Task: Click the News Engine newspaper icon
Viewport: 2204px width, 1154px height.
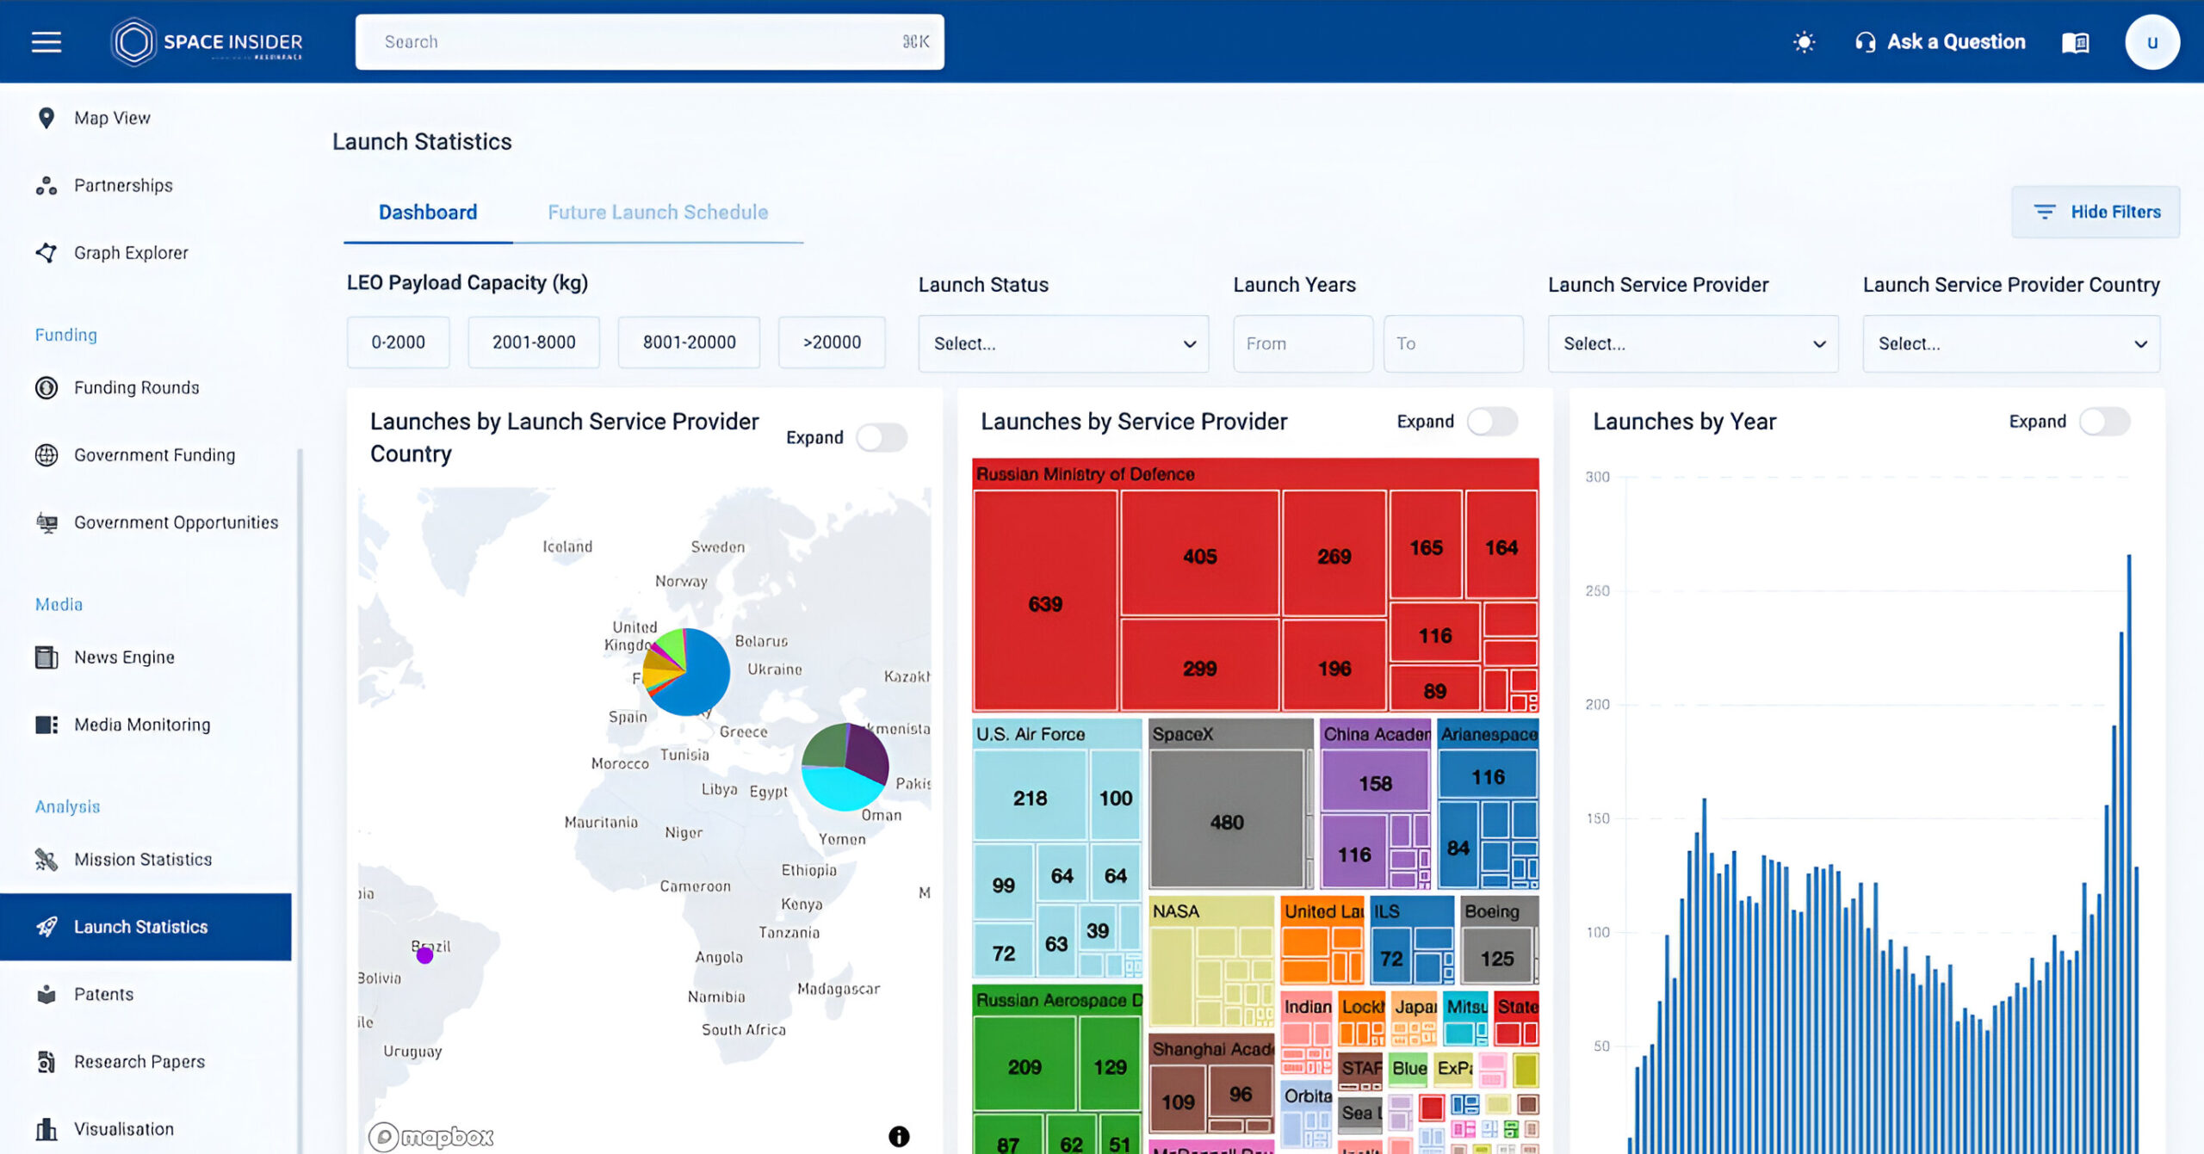Action: [46, 657]
